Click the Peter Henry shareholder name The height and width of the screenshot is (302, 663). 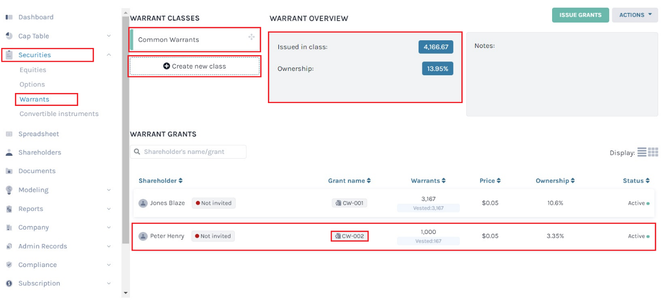pyautogui.click(x=167, y=236)
